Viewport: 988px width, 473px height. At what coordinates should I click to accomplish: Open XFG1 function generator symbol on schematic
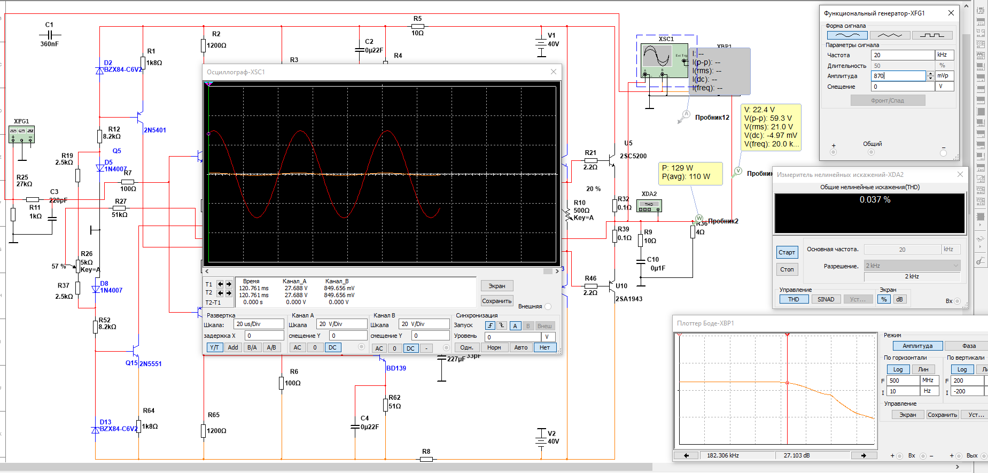click(22, 134)
